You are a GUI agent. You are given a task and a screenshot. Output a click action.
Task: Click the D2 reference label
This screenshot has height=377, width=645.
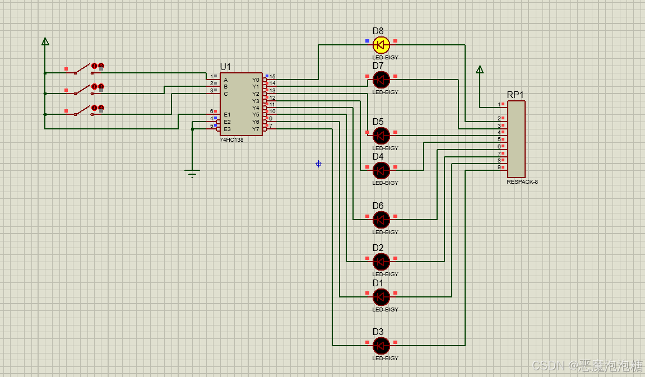(x=378, y=248)
